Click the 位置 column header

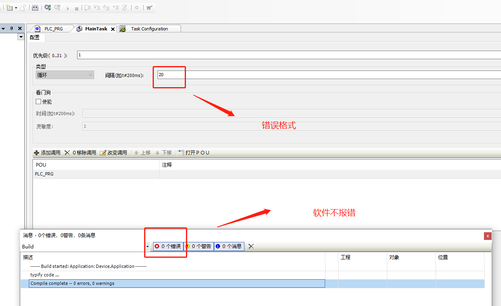460,257
